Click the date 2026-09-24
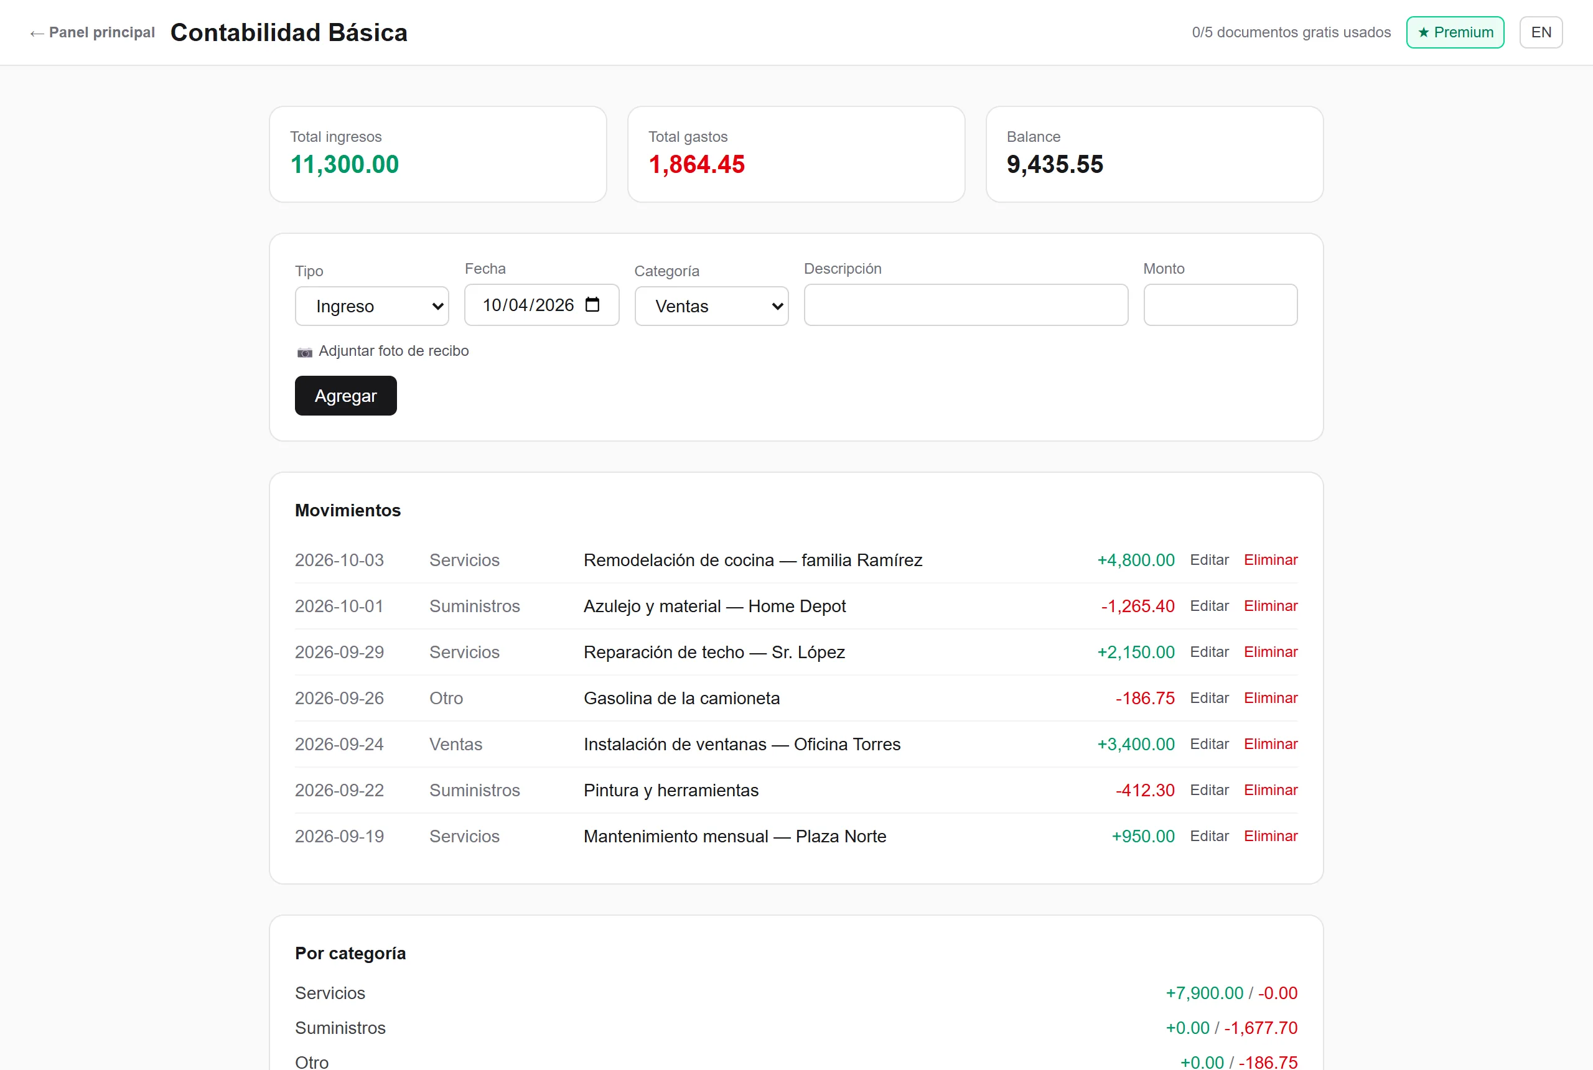Screen dimensions: 1593x1070 pos(339,745)
